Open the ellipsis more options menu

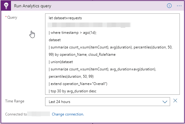[x=179, y=6]
